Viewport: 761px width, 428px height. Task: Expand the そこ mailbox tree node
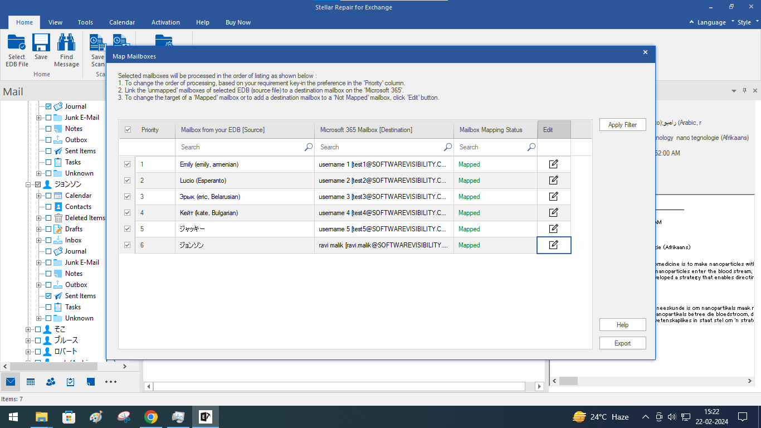point(28,329)
